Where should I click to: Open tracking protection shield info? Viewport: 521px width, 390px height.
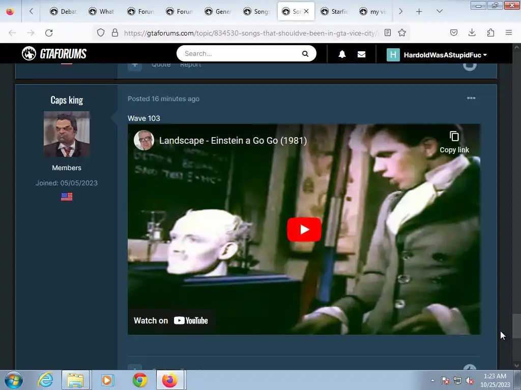click(101, 32)
